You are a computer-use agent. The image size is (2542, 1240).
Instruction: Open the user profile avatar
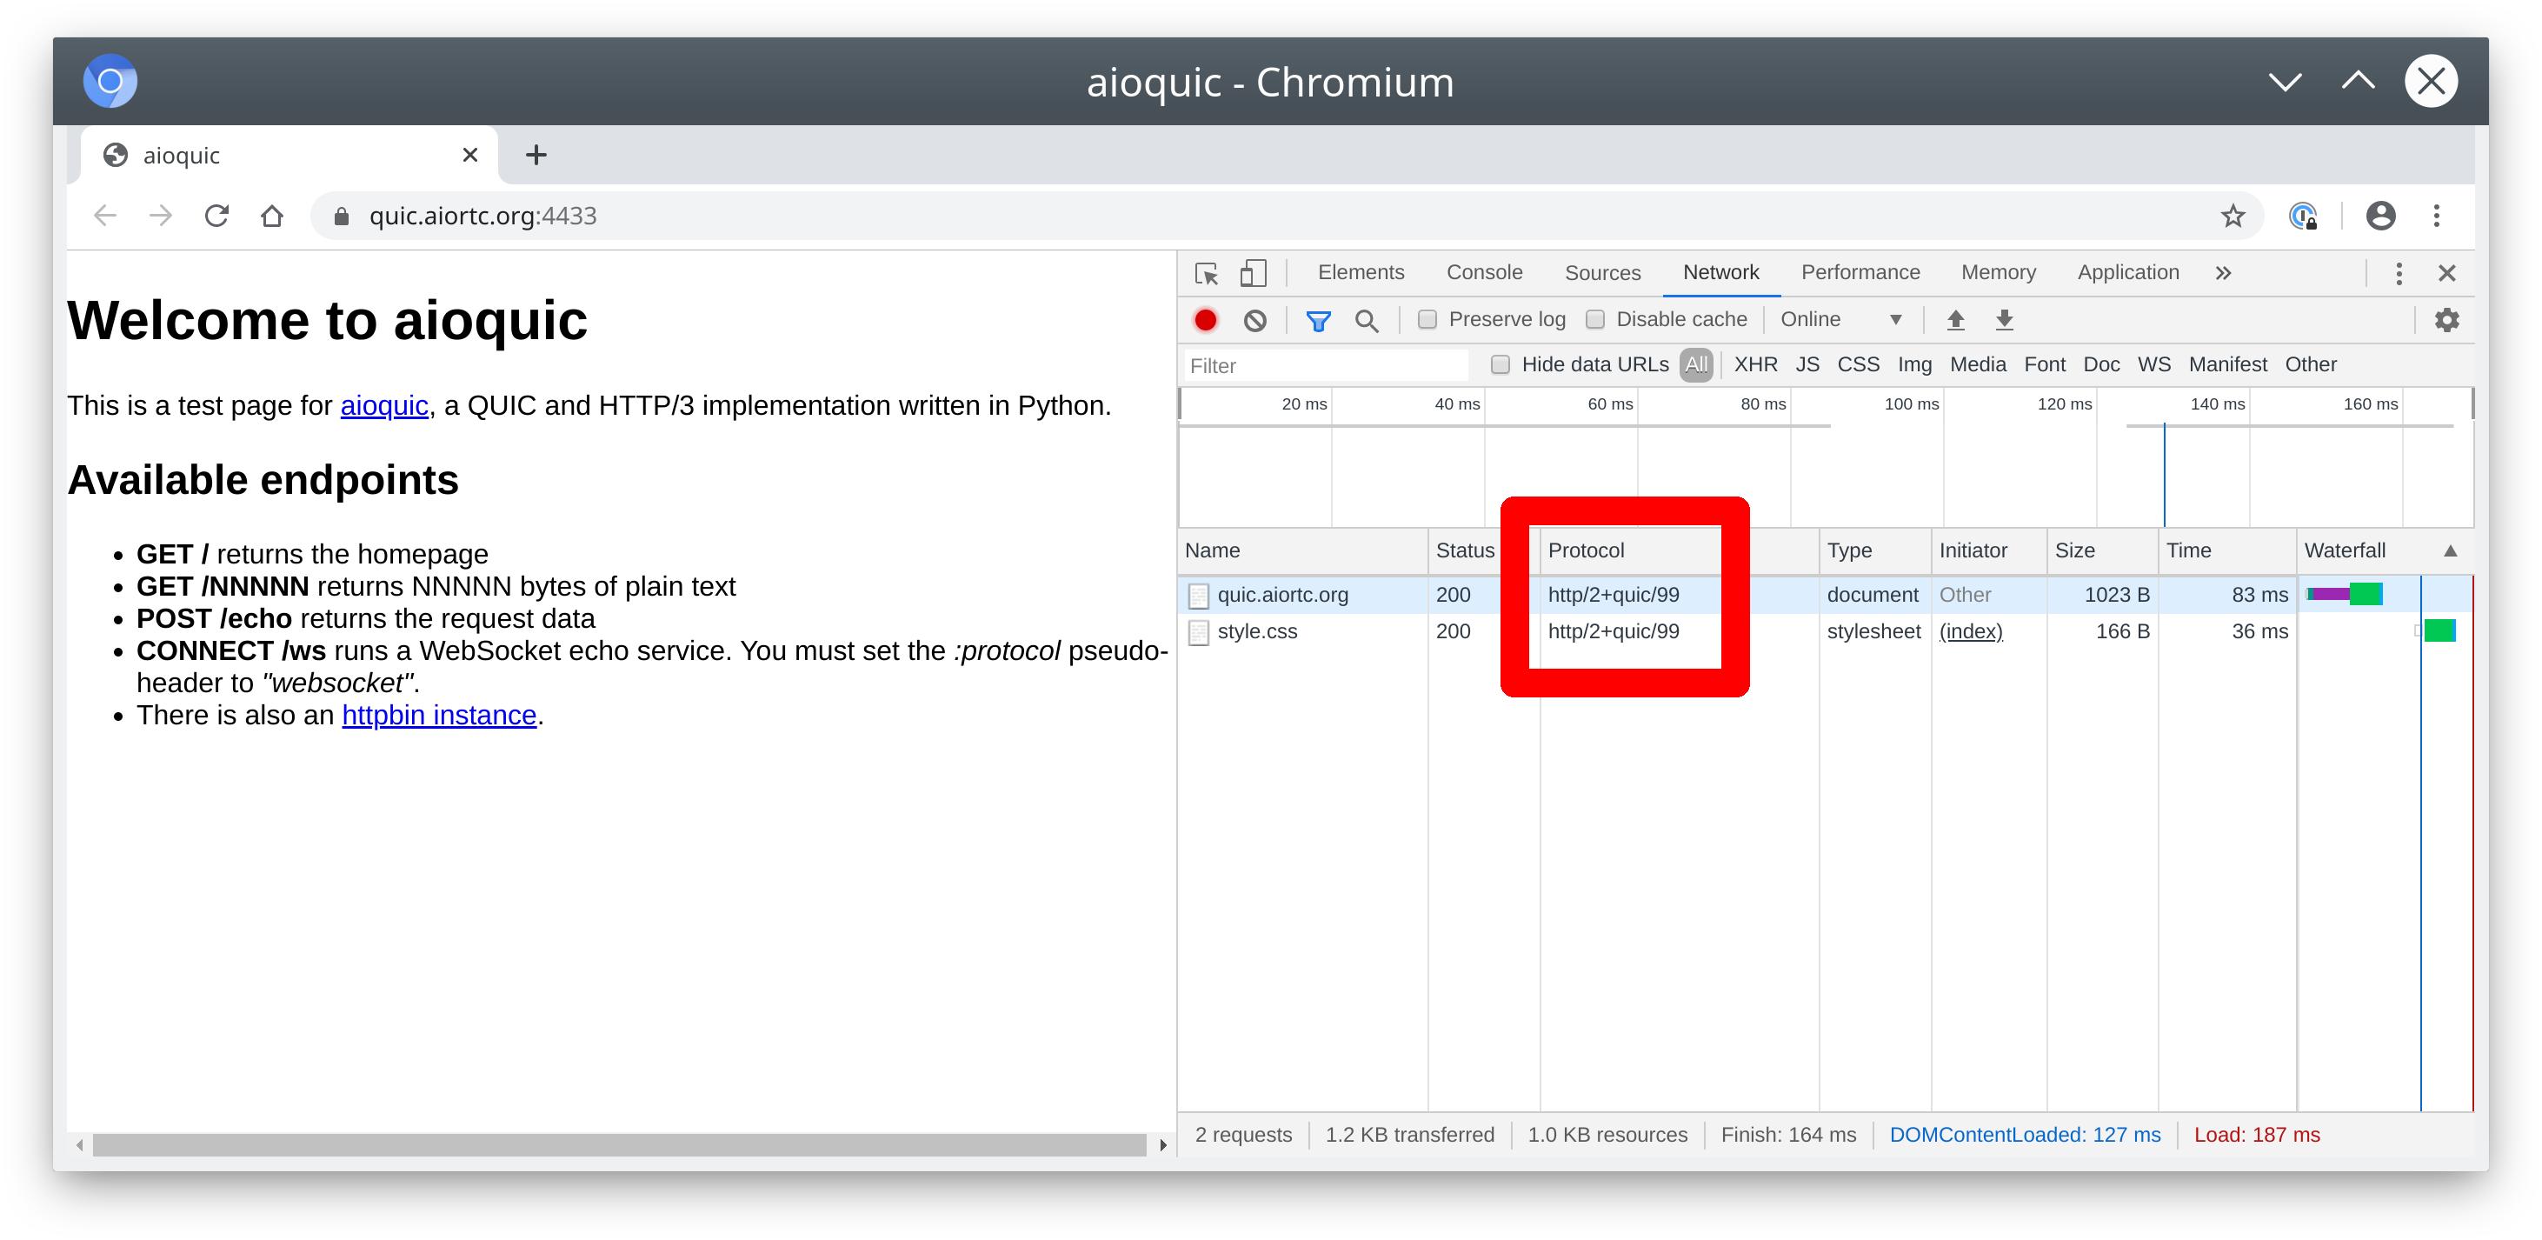[x=2381, y=216]
